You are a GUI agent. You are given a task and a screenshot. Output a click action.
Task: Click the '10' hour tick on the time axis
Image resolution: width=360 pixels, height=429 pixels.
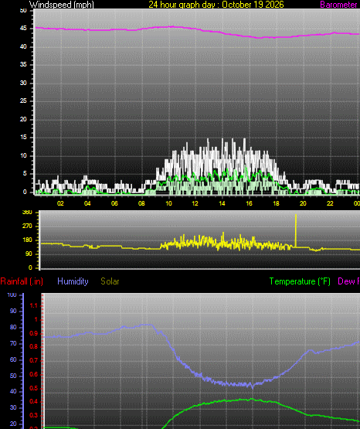168,203
